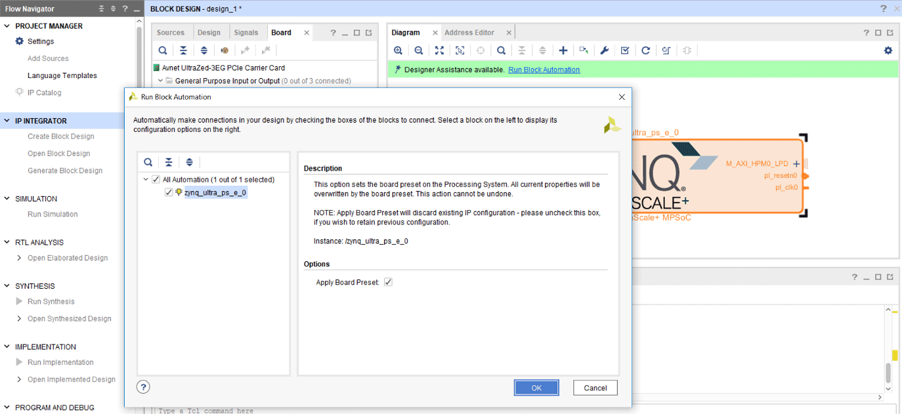Viewport: 902px width, 414px height.
Task: Open Diagram settings gear icon
Action: (x=888, y=51)
